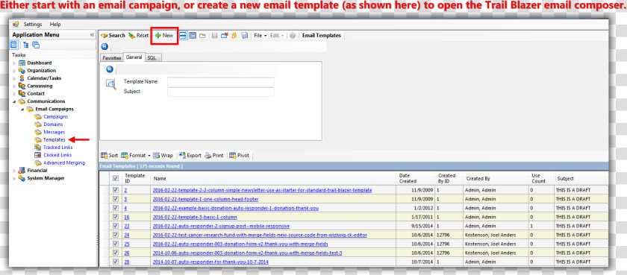Collapse the Email Campaigns tree node
The image size is (627, 275).
[x=22, y=109]
